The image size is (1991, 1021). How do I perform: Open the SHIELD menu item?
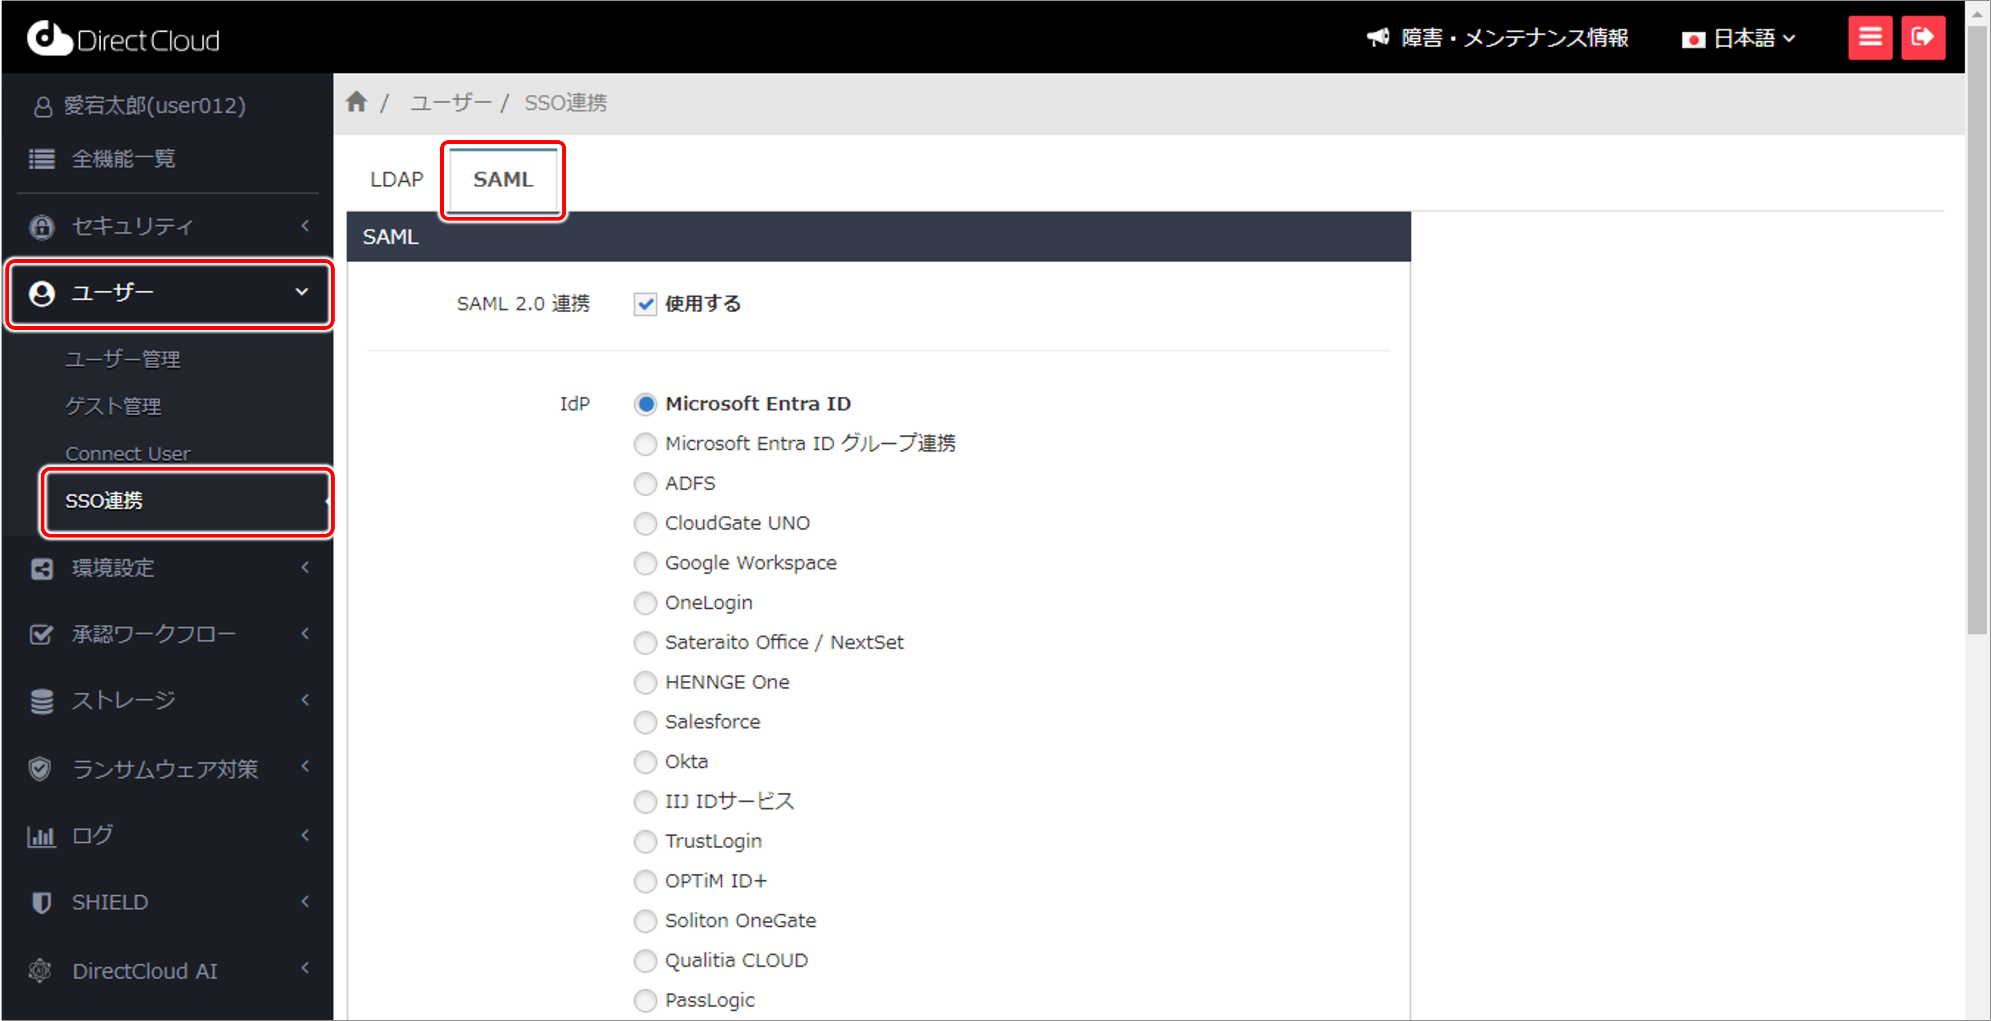[x=109, y=902]
